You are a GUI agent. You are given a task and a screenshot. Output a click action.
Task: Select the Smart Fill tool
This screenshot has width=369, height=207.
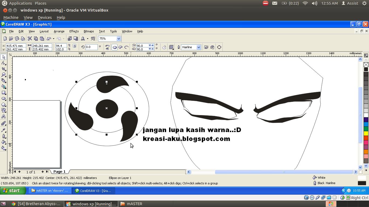pos(4,87)
